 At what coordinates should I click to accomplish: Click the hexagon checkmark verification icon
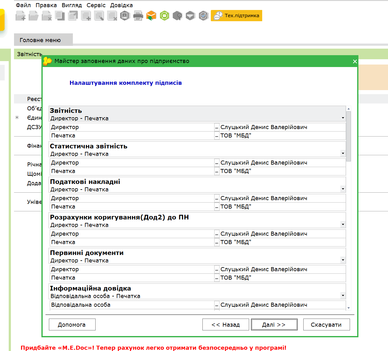coord(203,16)
